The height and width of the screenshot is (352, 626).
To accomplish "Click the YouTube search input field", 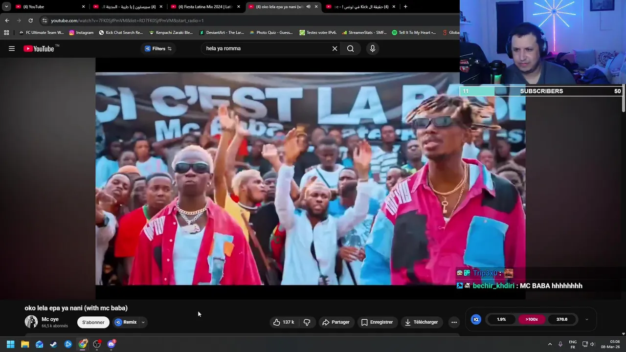I will [x=267, y=48].
